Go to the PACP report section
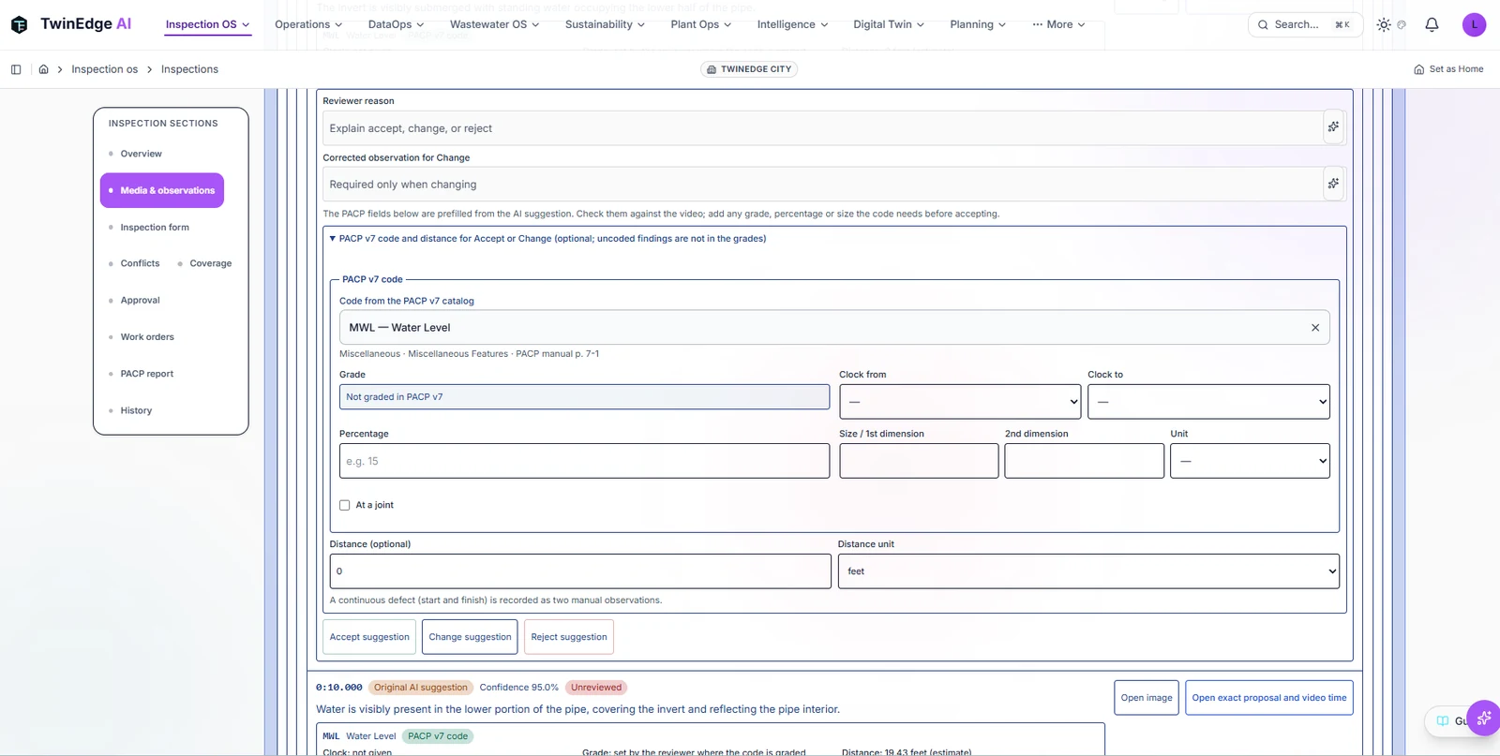The image size is (1500, 756). (147, 374)
